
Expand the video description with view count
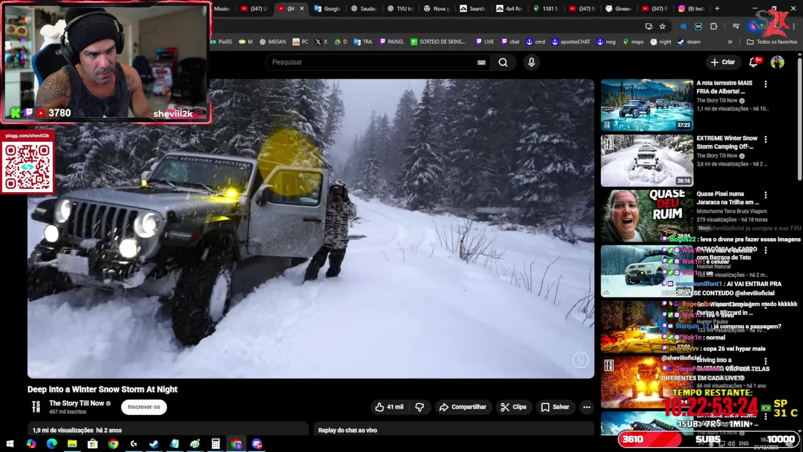[168, 430]
